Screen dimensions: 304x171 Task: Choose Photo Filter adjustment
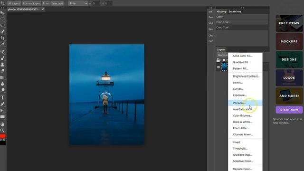pyautogui.click(x=245, y=128)
